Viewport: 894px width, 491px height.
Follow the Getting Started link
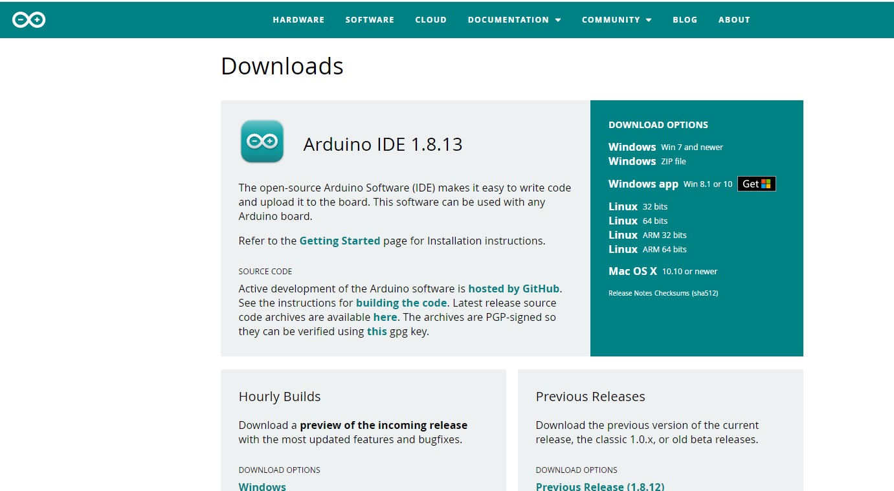click(x=340, y=241)
